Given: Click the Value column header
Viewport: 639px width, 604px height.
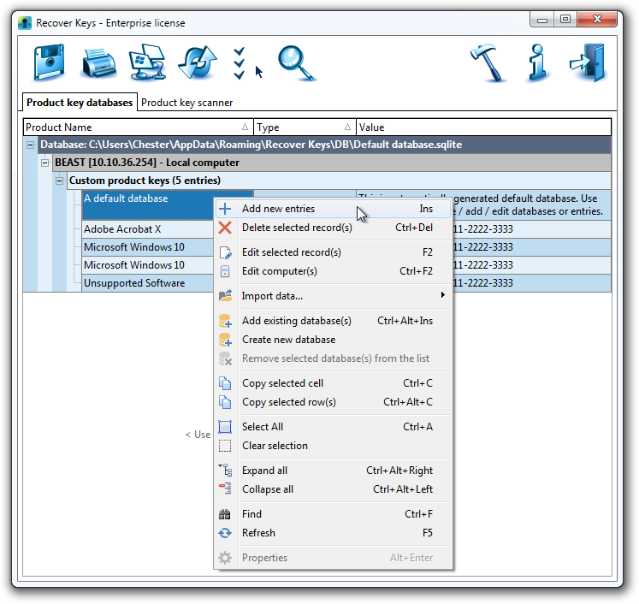Looking at the screenshot, I should 483,127.
